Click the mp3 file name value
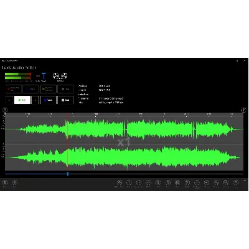The width and height of the screenshot is (249, 249). [111, 98]
